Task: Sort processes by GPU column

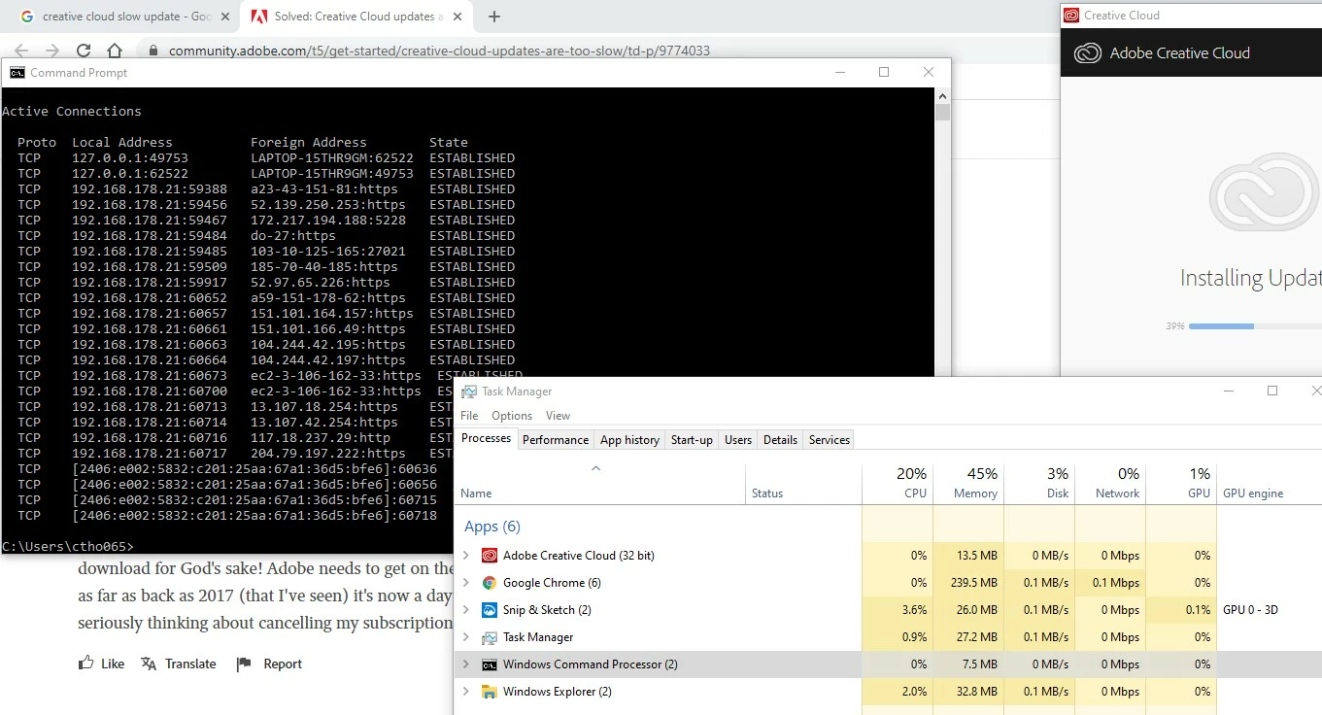Action: [1181, 483]
